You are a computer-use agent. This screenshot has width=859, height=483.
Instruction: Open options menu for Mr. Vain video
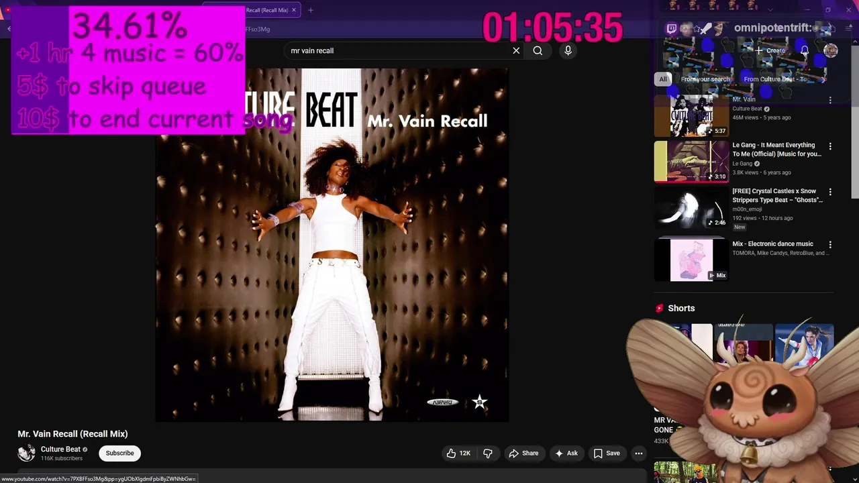tap(830, 101)
